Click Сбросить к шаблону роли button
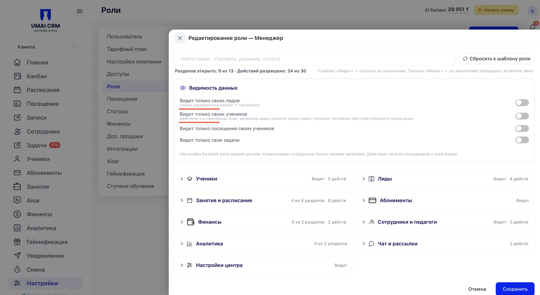Viewport: 540px width, 295px height. click(x=496, y=59)
